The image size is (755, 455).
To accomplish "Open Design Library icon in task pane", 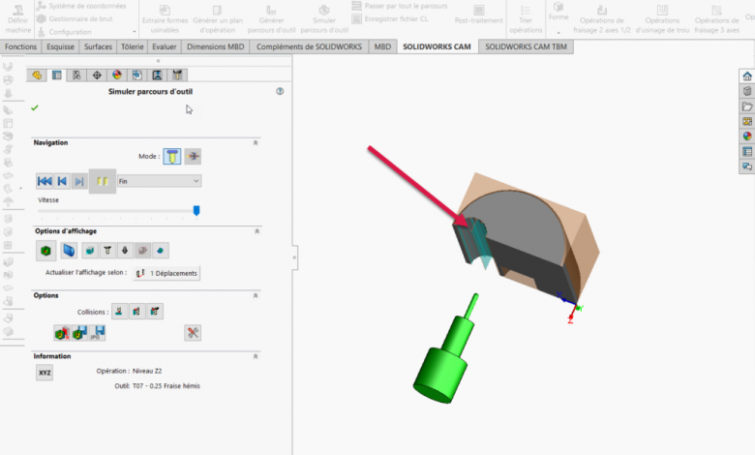I will pyautogui.click(x=747, y=91).
